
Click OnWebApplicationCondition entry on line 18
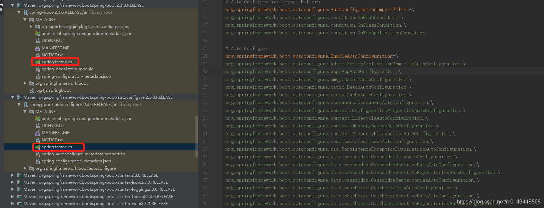(391, 33)
